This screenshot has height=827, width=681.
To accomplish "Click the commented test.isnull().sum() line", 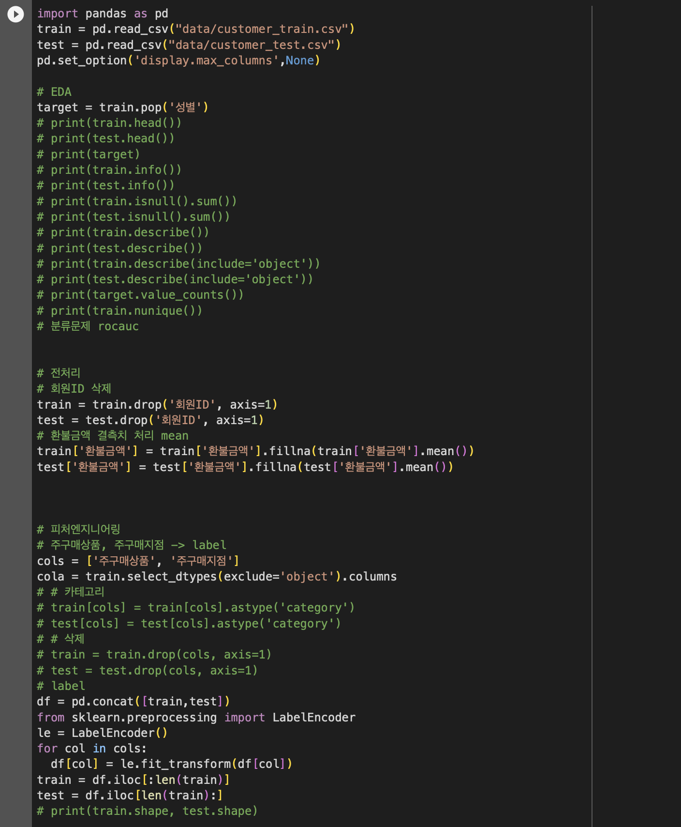I will pyautogui.click(x=133, y=217).
